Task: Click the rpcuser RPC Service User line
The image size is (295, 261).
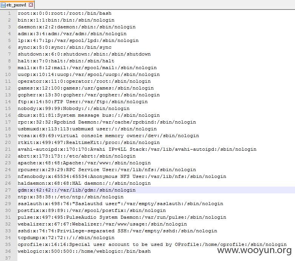Action: [x=107, y=170]
